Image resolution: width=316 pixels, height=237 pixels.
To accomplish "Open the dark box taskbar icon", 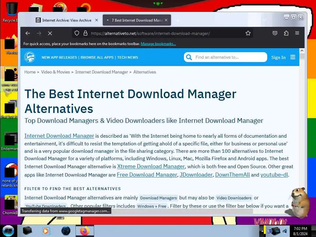I will pos(27,231).
